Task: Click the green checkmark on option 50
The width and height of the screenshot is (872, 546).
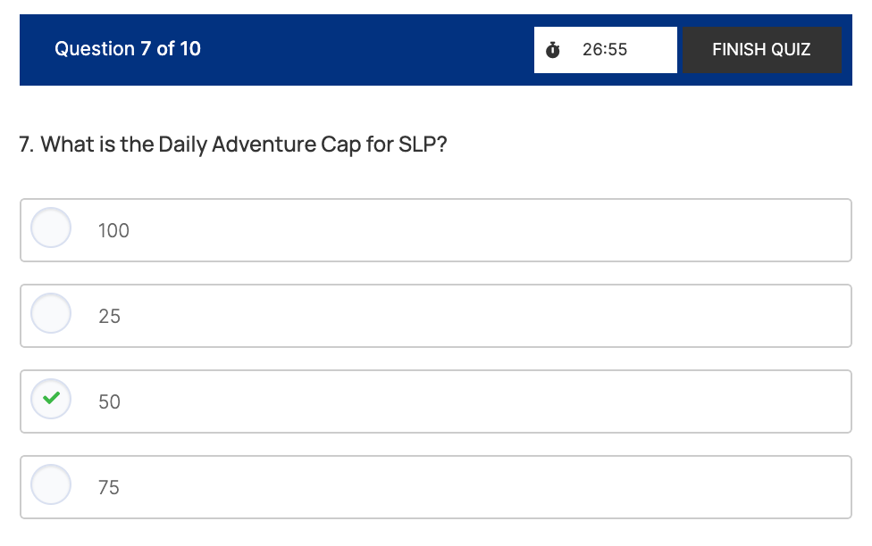Action: (51, 399)
